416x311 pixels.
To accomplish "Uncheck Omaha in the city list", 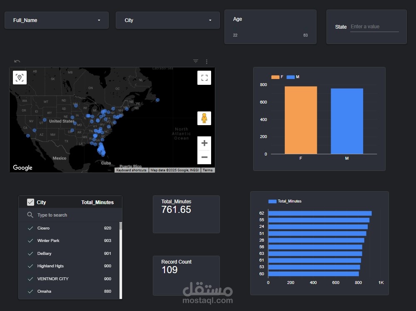I will [30, 291].
